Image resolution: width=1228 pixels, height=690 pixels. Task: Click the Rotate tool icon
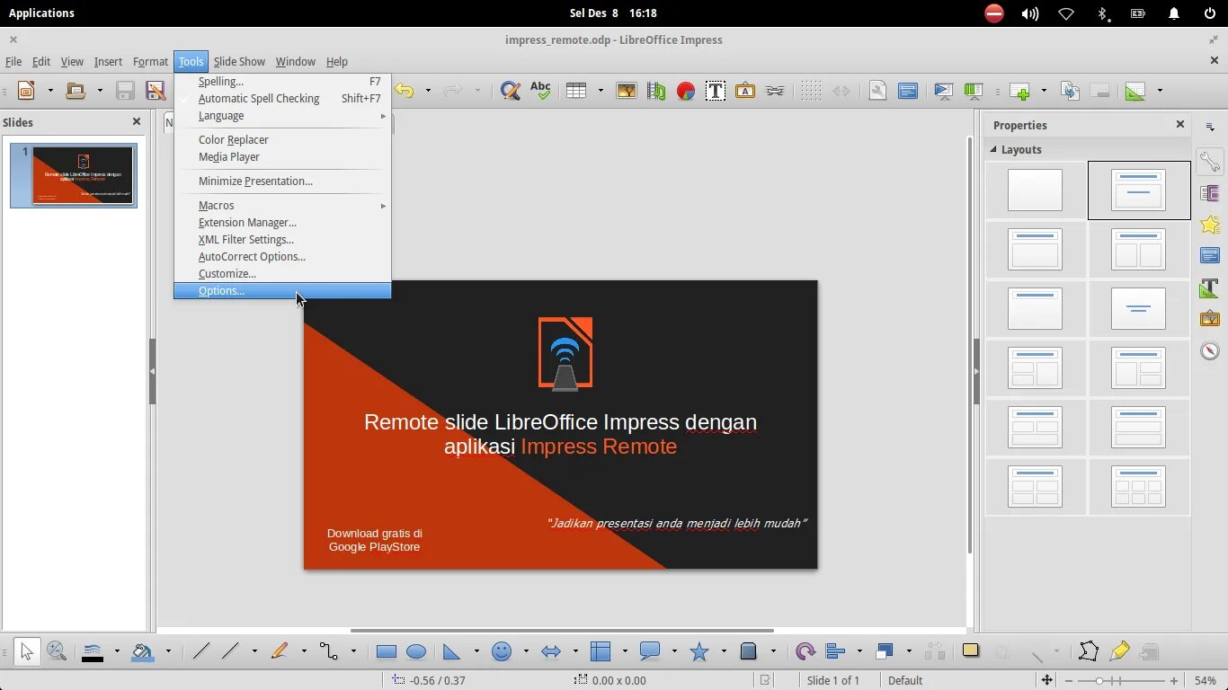(805, 651)
